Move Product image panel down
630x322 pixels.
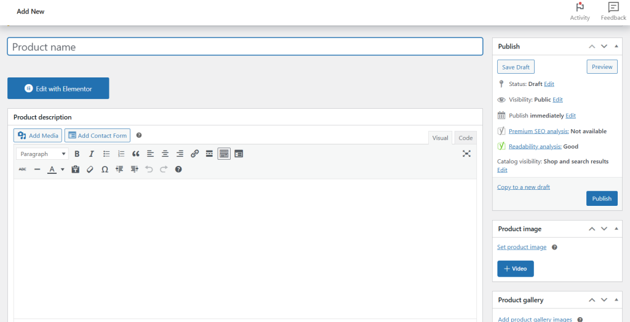[604, 229]
